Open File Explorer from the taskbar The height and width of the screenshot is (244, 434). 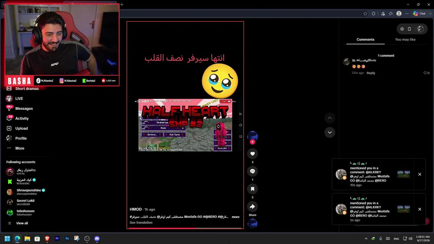click(x=27, y=239)
